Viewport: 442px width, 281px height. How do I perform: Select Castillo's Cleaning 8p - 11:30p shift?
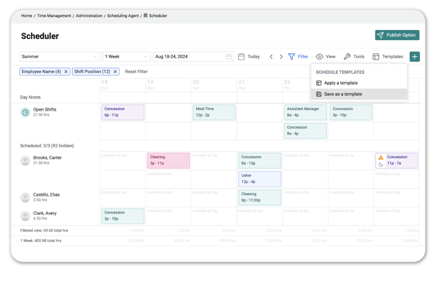coord(259,198)
